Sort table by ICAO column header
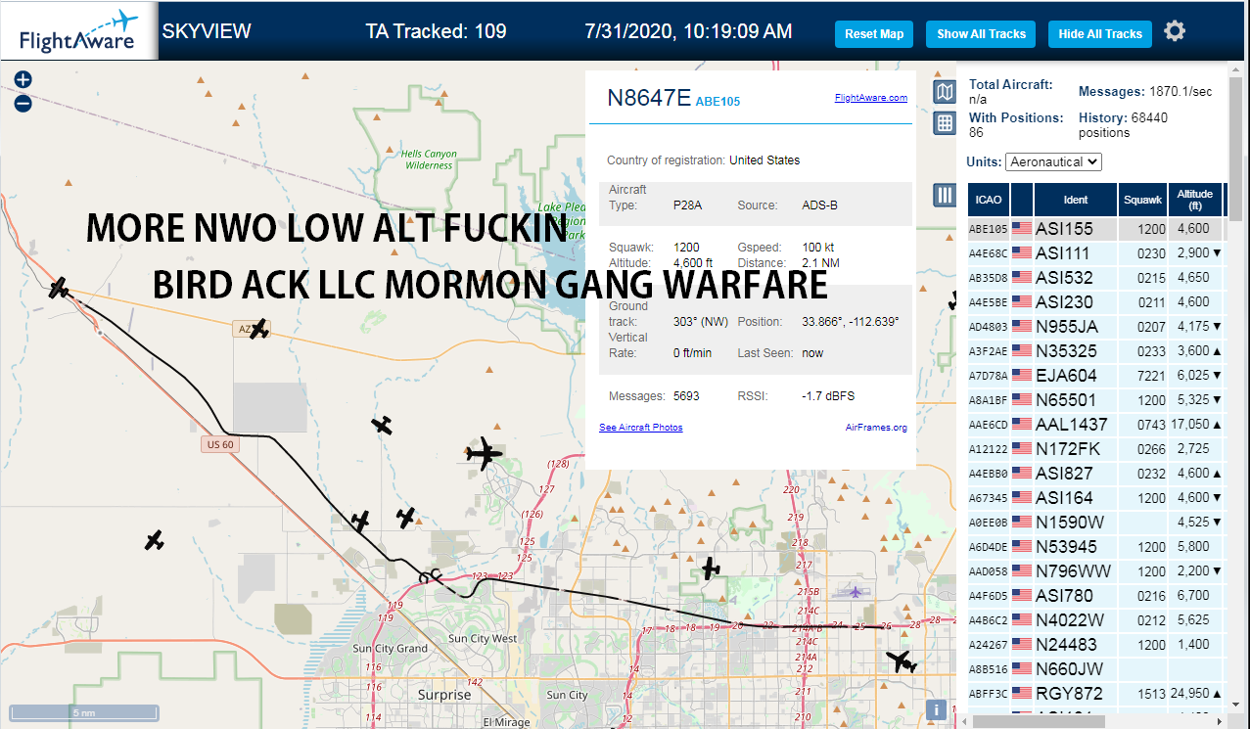The height and width of the screenshot is (729, 1250). [x=989, y=200]
